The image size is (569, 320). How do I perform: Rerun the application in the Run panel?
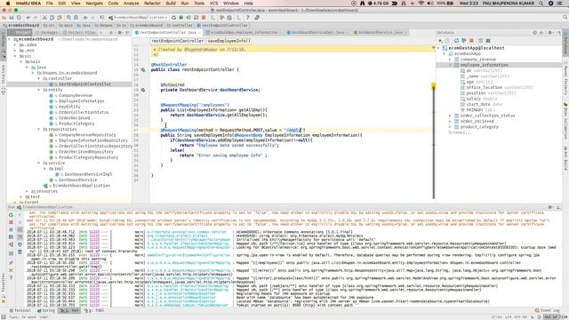(x=11, y=215)
